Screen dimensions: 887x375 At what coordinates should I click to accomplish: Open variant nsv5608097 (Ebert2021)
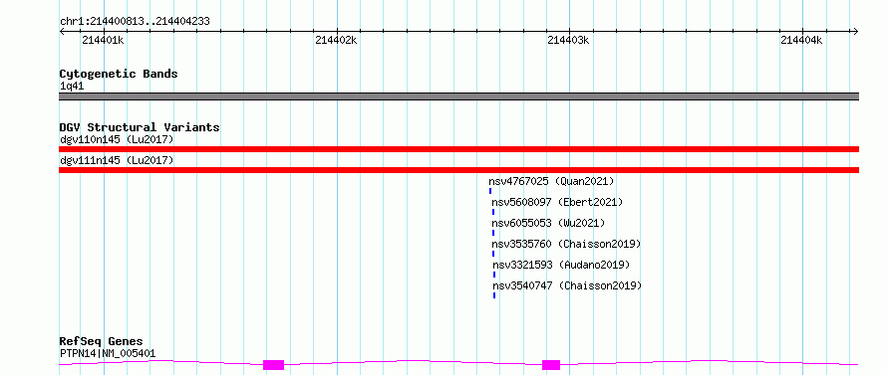(557, 202)
